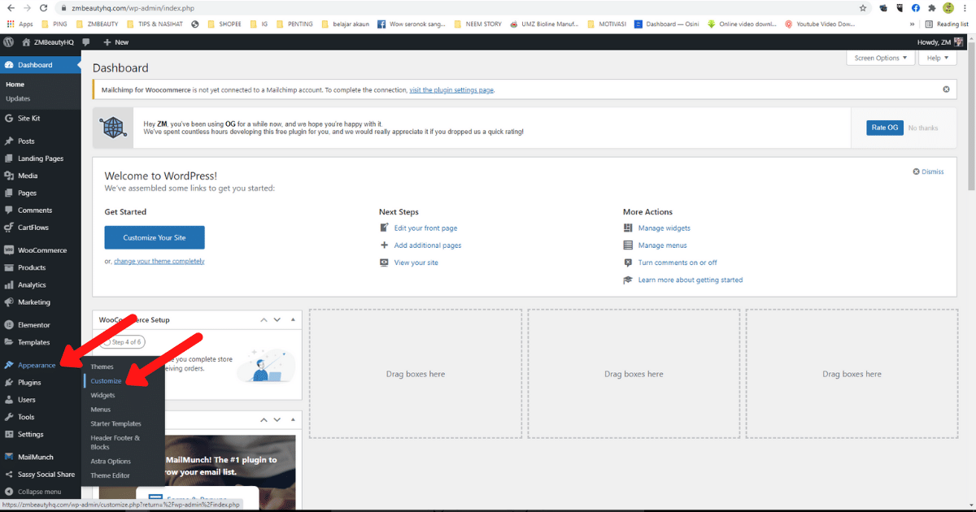This screenshot has width=976, height=512.
Task: Open the Apps grid in bookmarks bar
Action: [20, 24]
